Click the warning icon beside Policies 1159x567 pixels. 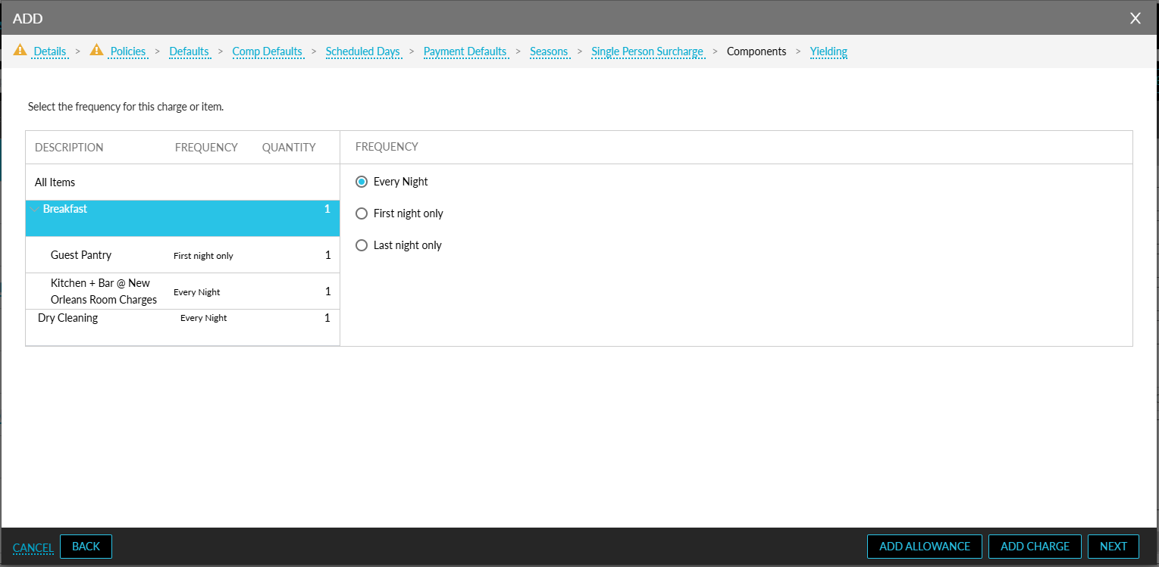(x=96, y=51)
